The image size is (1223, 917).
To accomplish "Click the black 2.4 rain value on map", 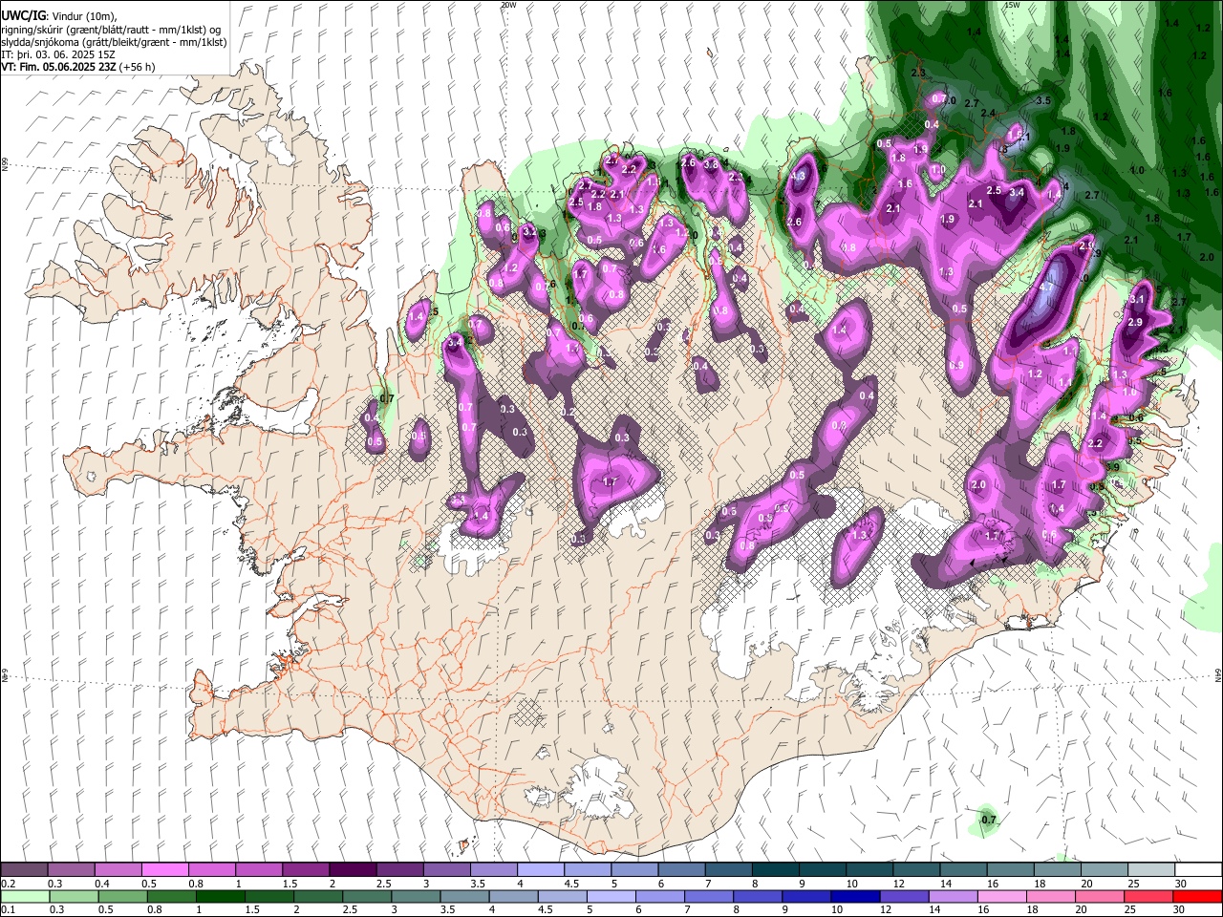I will pyautogui.click(x=988, y=114).
